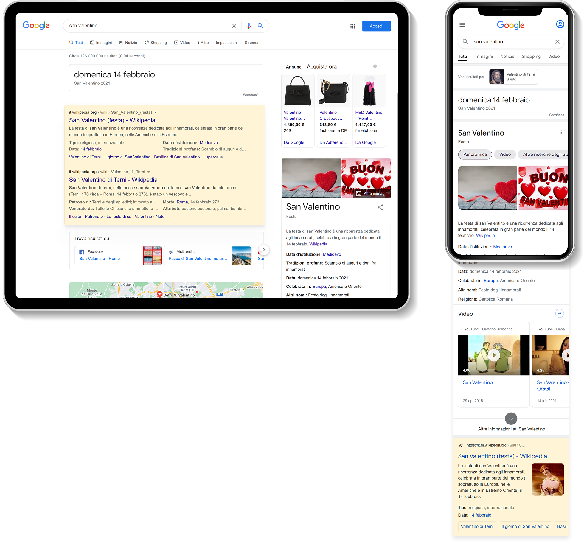The image size is (584, 546).
Task: Click the Valentino di Terni Santo suggestion card
Action: click(x=513, y=77)
